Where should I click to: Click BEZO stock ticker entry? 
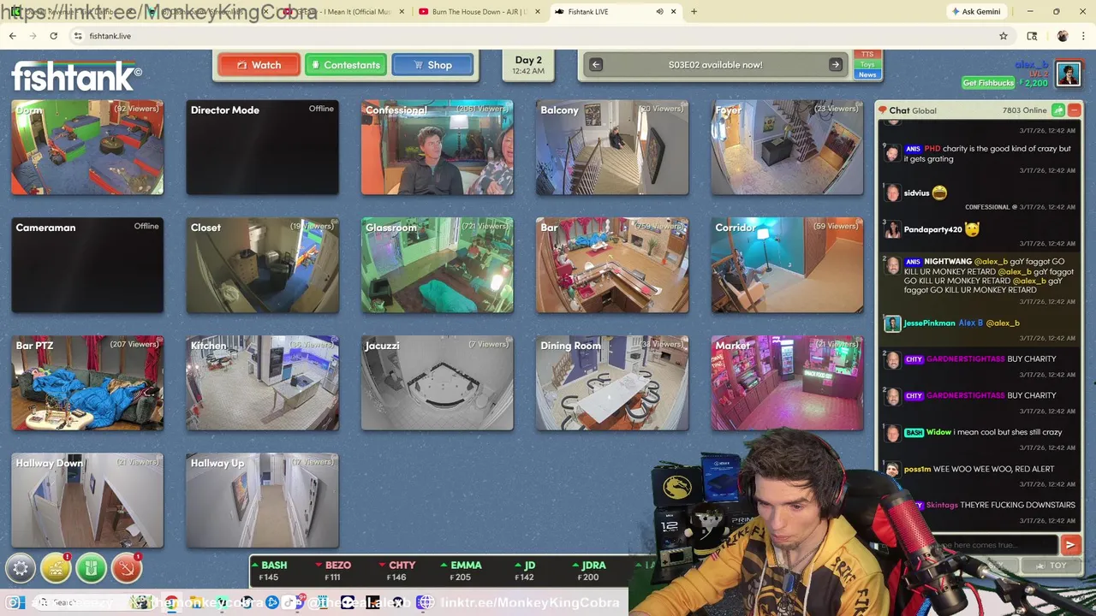pos(334,571)
